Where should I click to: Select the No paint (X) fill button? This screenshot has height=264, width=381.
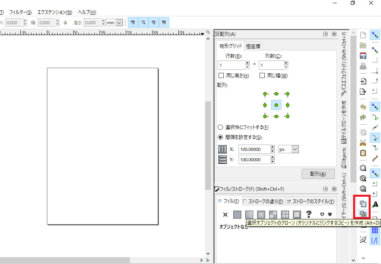[x=225, y=214]
